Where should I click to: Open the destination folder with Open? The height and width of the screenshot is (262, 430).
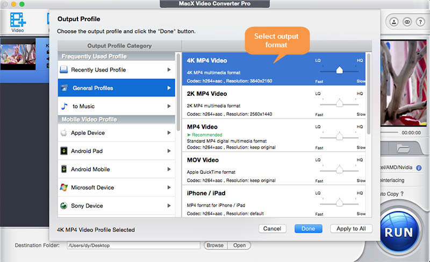pos(239,245)
